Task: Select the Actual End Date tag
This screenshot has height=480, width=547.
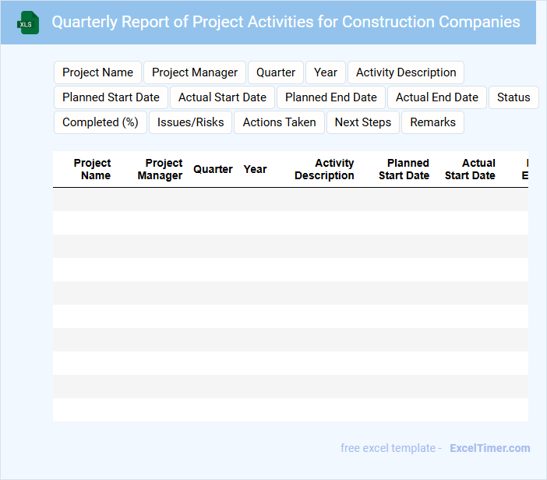Action: [437, 97]
